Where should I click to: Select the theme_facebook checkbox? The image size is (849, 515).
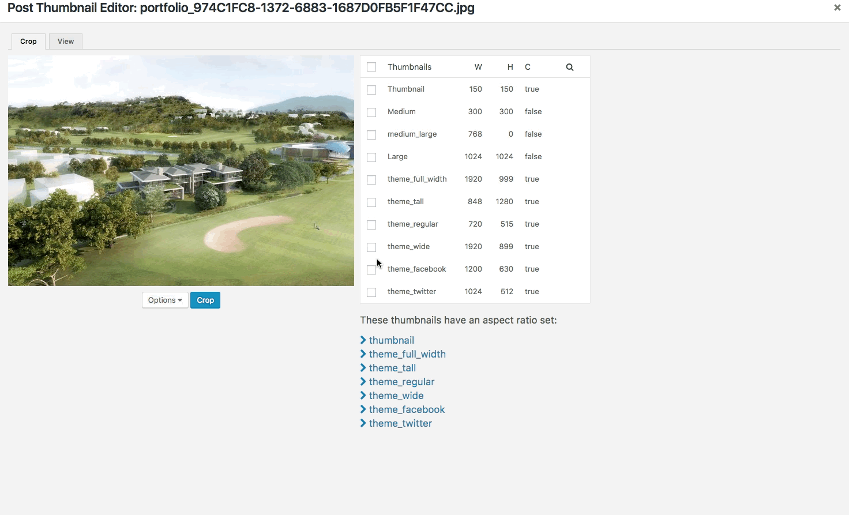point(371,270)
